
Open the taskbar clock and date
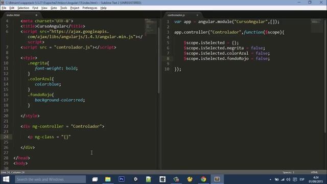pyautogui.click(x=316, y=179)
